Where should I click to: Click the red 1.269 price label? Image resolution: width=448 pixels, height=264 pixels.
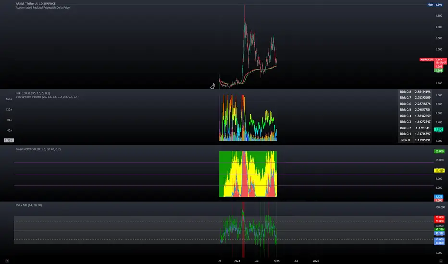click(438, 67)
